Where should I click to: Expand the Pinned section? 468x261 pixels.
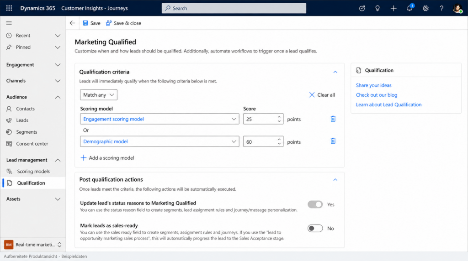point(58,47)
